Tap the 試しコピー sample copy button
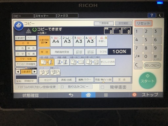 pyautogui.click(x=152, y=65)
